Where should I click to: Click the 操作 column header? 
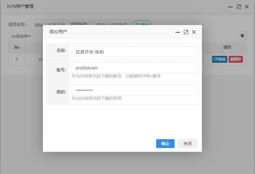click(x=227, y=48)
